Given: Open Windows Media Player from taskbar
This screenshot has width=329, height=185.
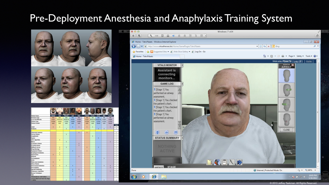Looking at the screenshot, I should (x=144, y=177).
